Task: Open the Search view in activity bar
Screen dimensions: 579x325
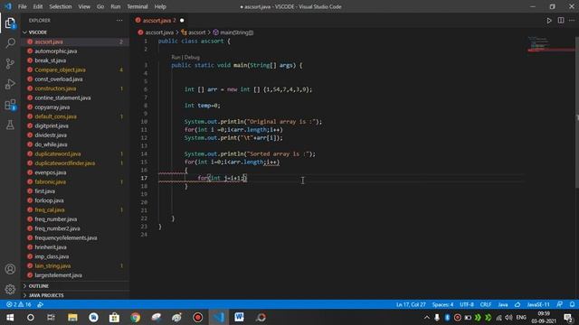Action: point(10,43)
